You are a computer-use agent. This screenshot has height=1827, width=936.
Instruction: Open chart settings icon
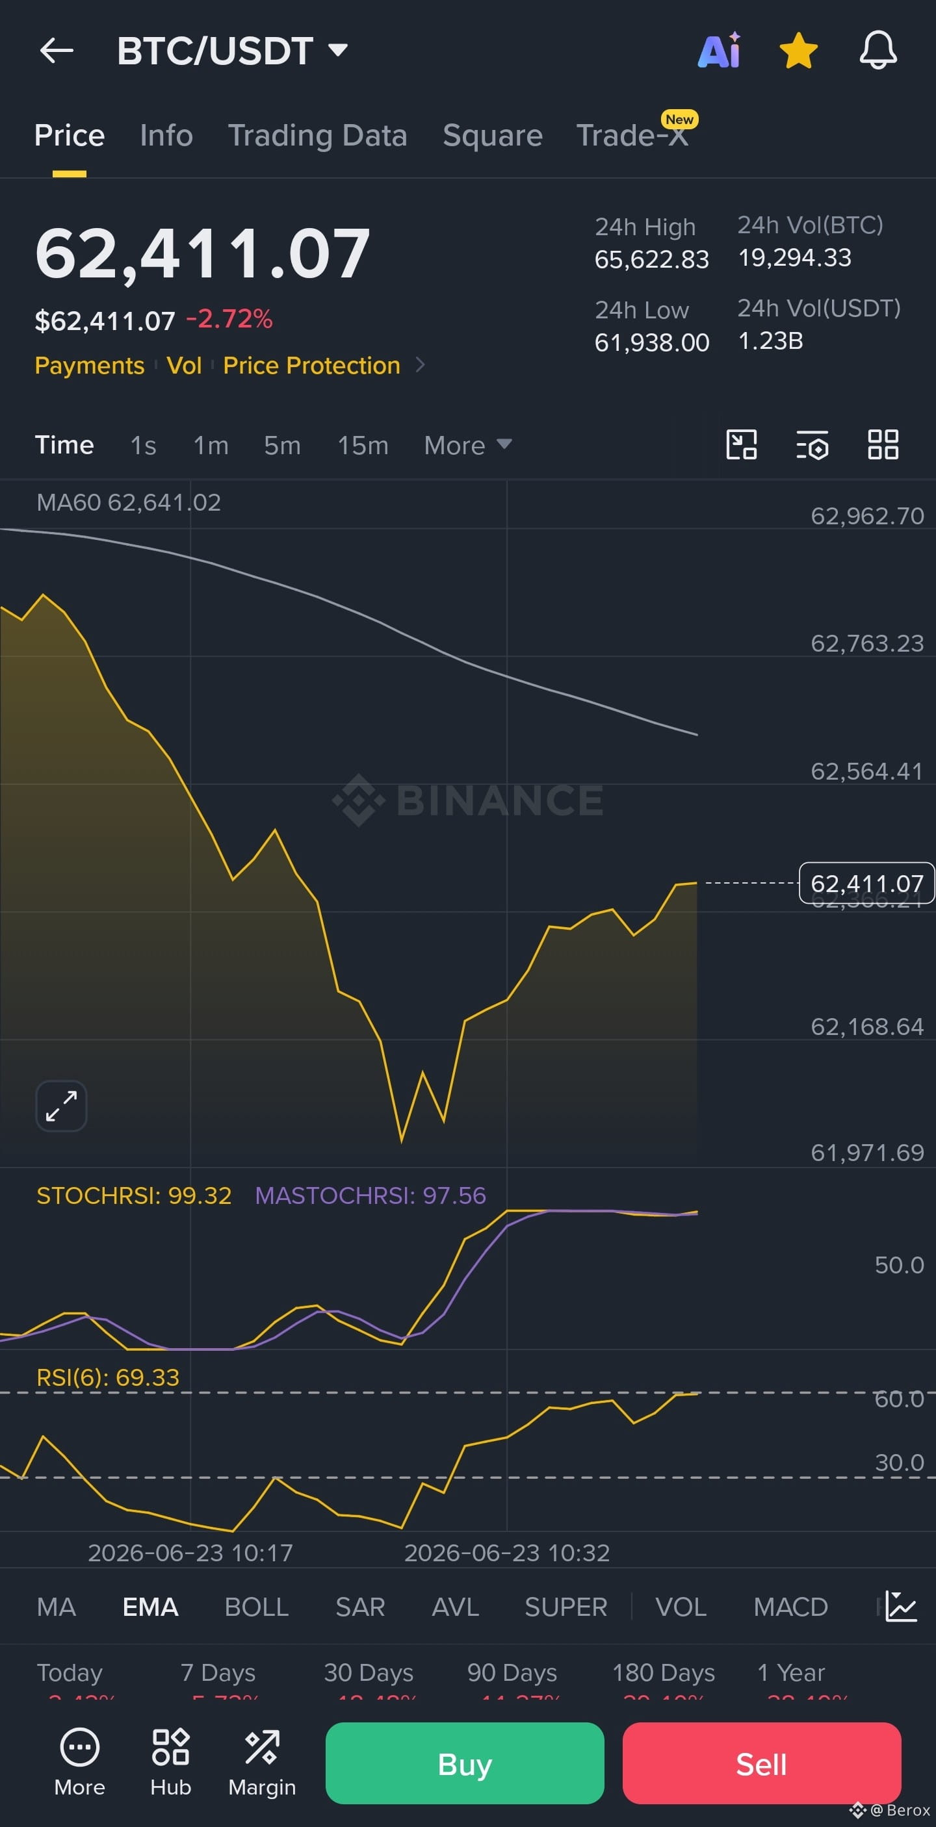812,446
